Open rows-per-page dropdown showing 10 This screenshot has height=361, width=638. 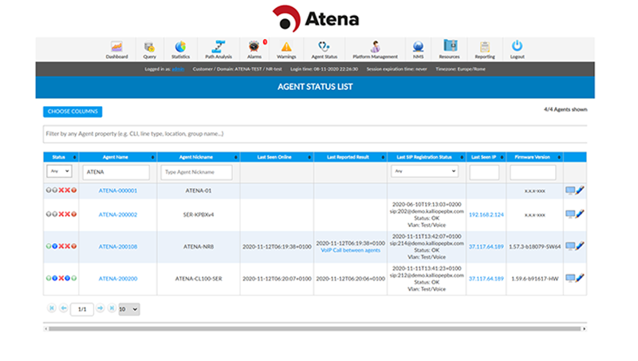point(129,309)
